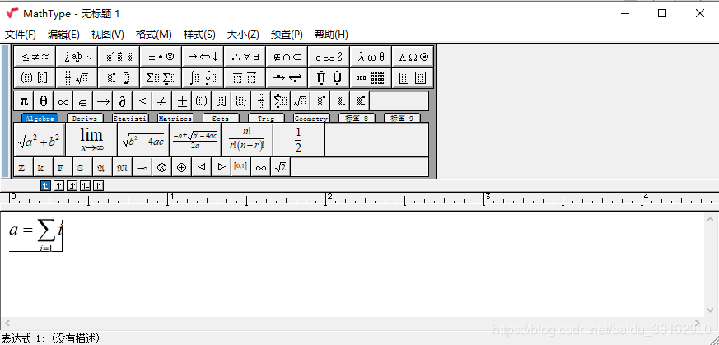
Task: Switch to the Trig tab
Action: pos(266,118)
